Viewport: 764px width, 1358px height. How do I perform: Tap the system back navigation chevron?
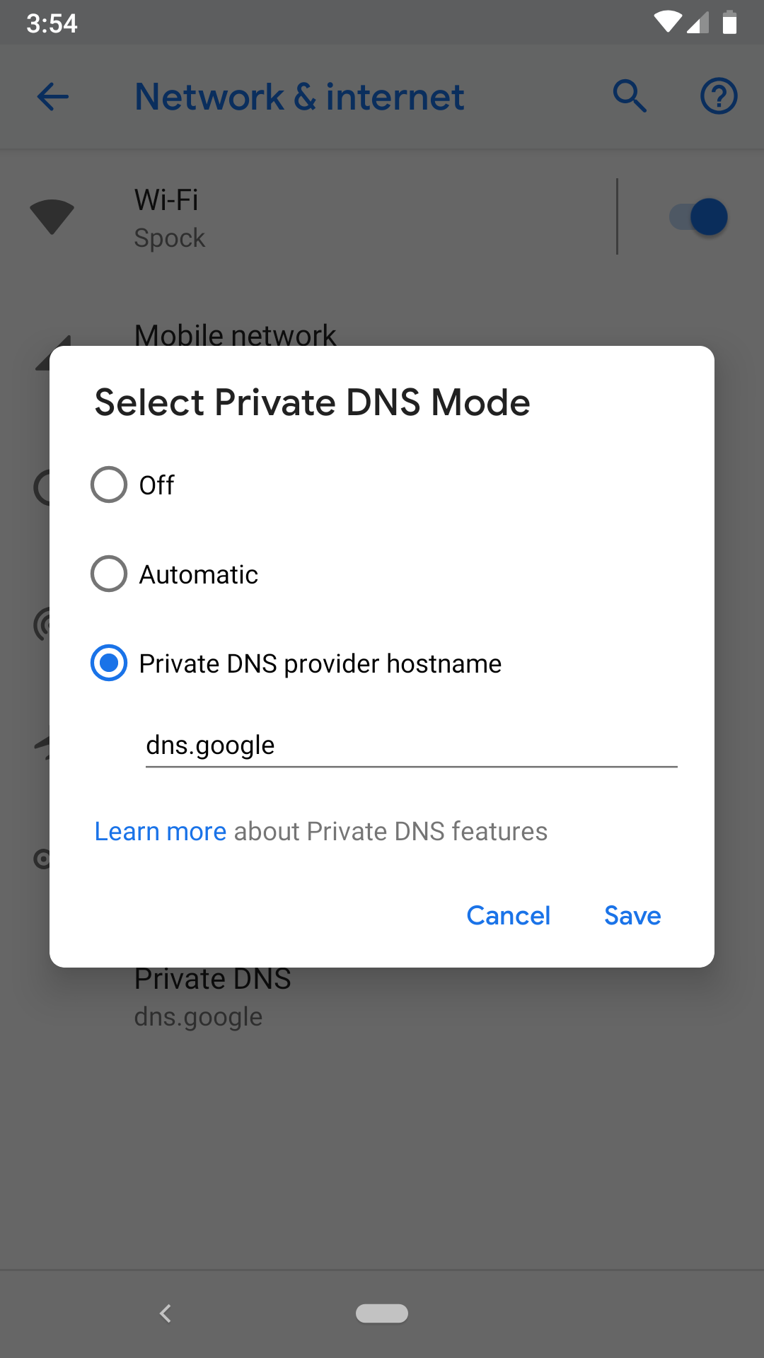[166, 1313]
